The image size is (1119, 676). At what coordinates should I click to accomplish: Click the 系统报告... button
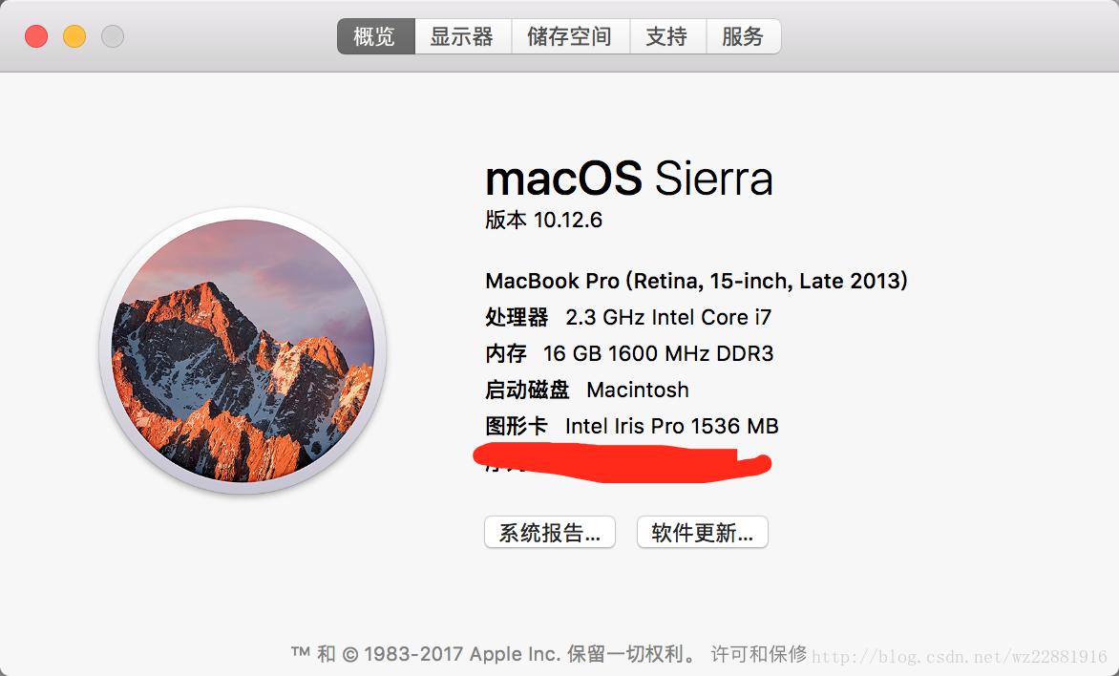click(549, 533)
